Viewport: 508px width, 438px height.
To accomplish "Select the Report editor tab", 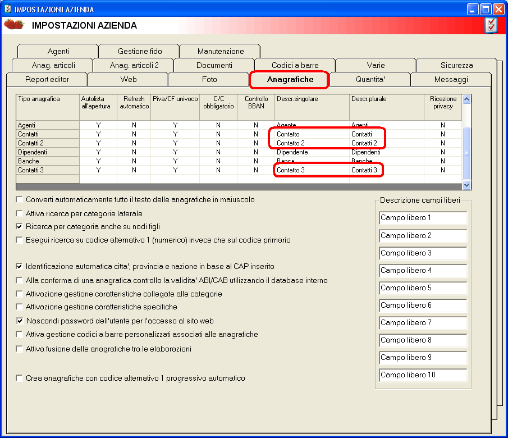I will (x=47, y=79).
